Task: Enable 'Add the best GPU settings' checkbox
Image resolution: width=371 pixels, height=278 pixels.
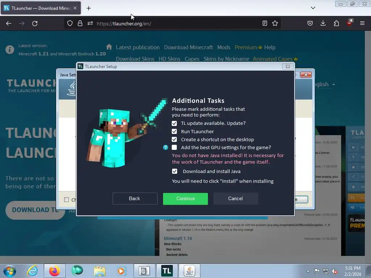Action: (x=174, y=148)
